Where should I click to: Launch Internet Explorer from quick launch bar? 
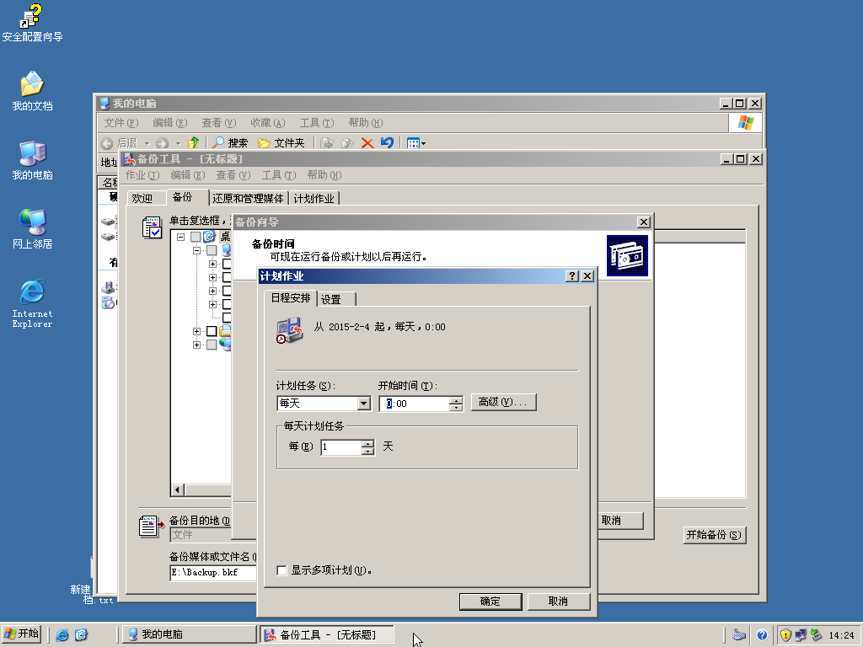[x=62, y=635]
